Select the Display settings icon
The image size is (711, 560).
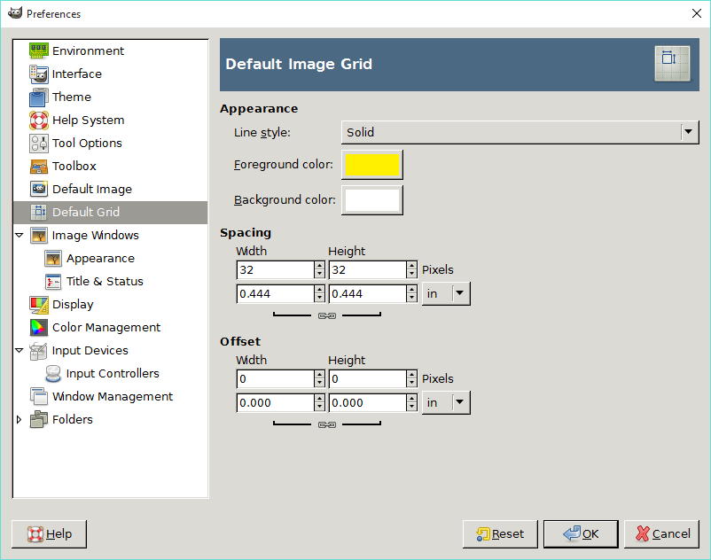click(38, 305)
